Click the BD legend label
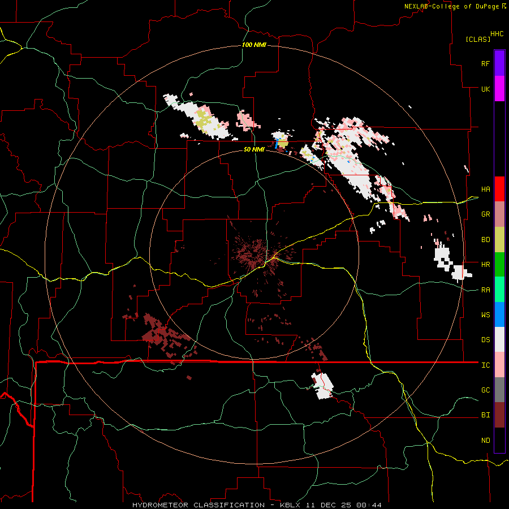The image size is (509, 509). [486, 240]
